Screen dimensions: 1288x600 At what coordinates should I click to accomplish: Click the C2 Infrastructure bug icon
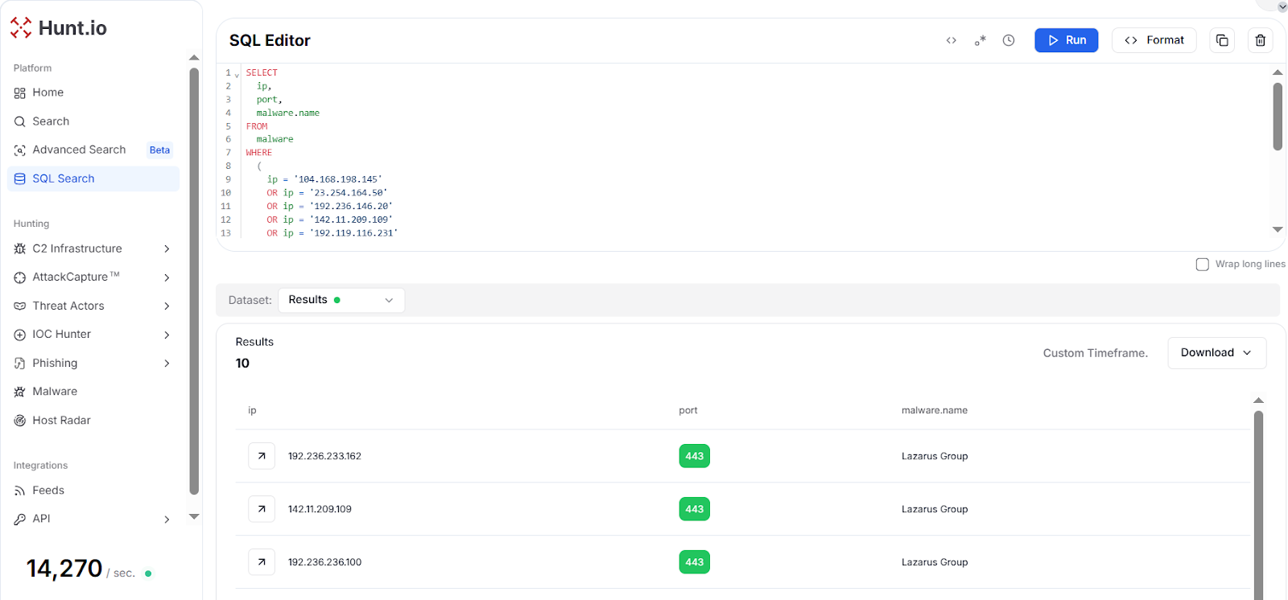click(20, 249)
